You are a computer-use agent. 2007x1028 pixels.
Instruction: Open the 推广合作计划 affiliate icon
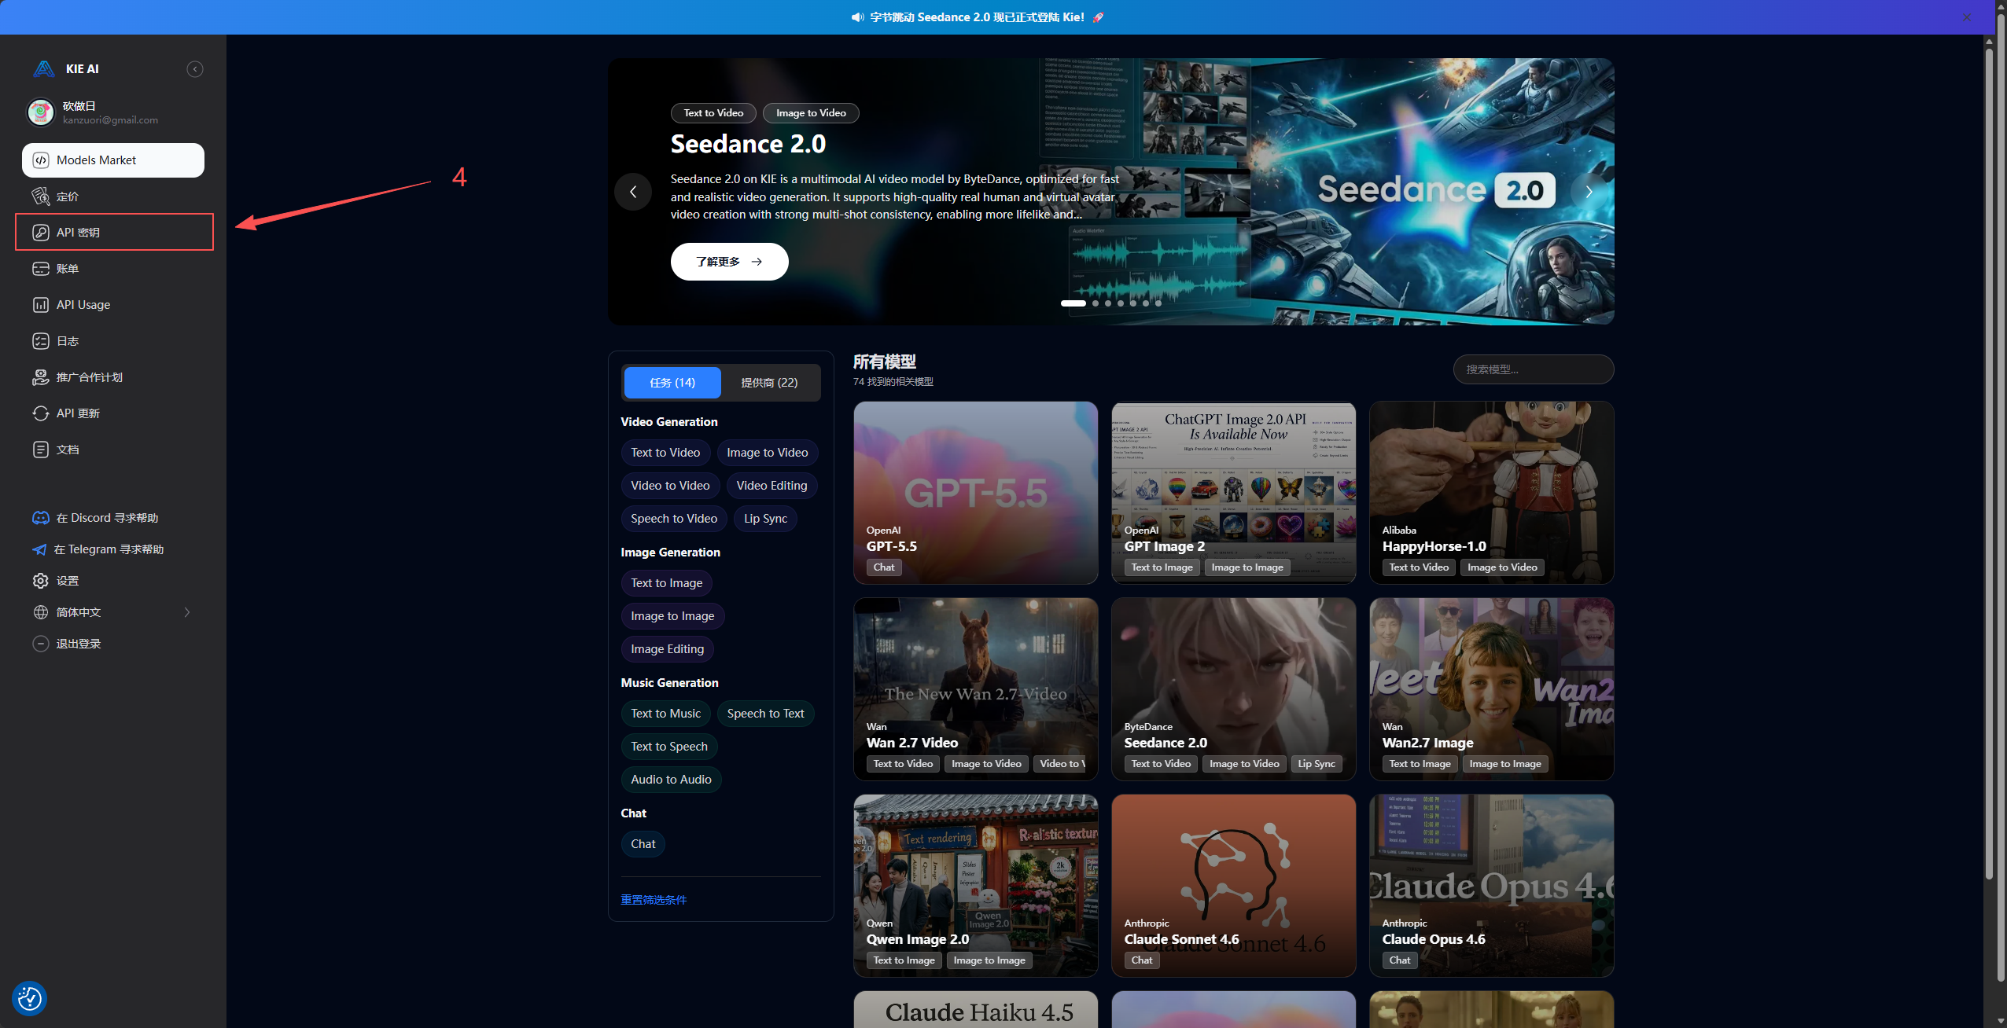pyautogui.click(x=41, y=377)
